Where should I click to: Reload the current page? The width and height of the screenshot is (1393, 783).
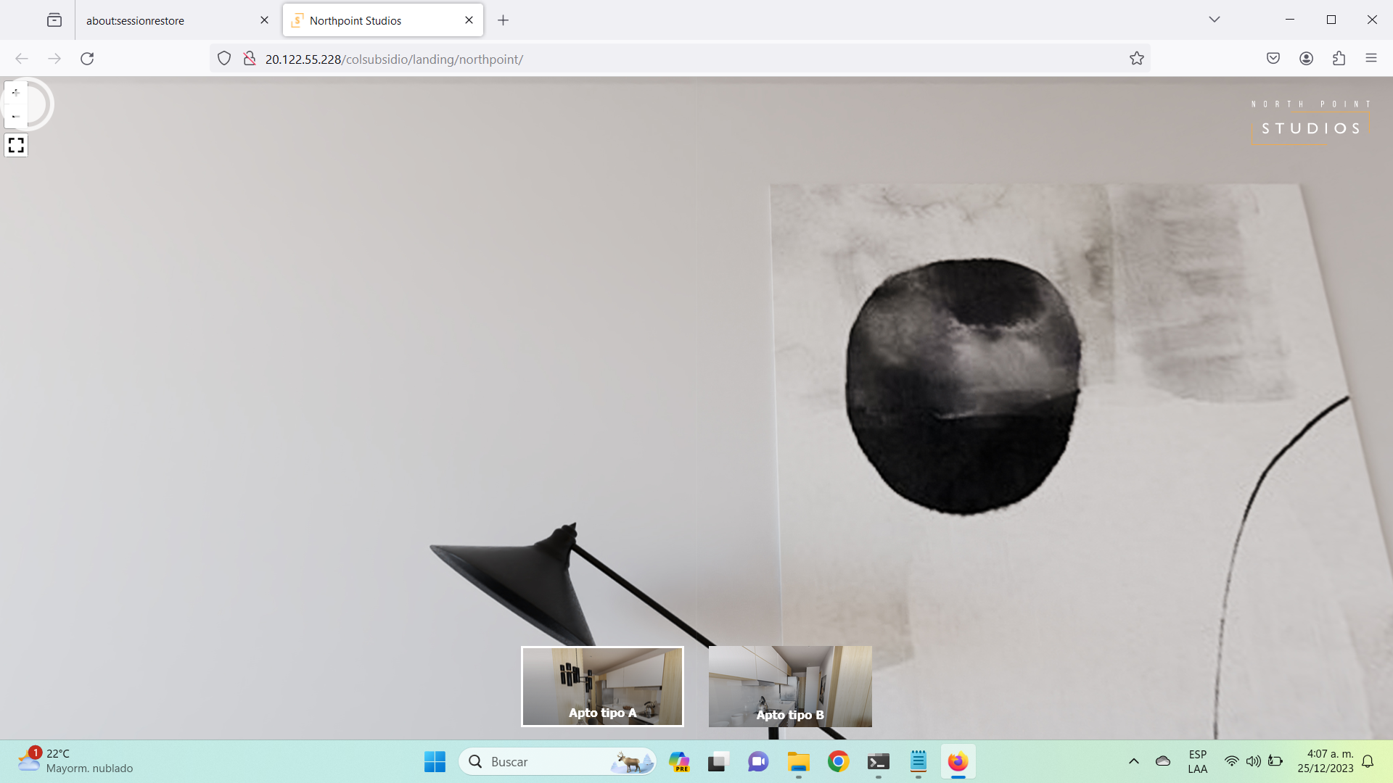click(87, 59)
